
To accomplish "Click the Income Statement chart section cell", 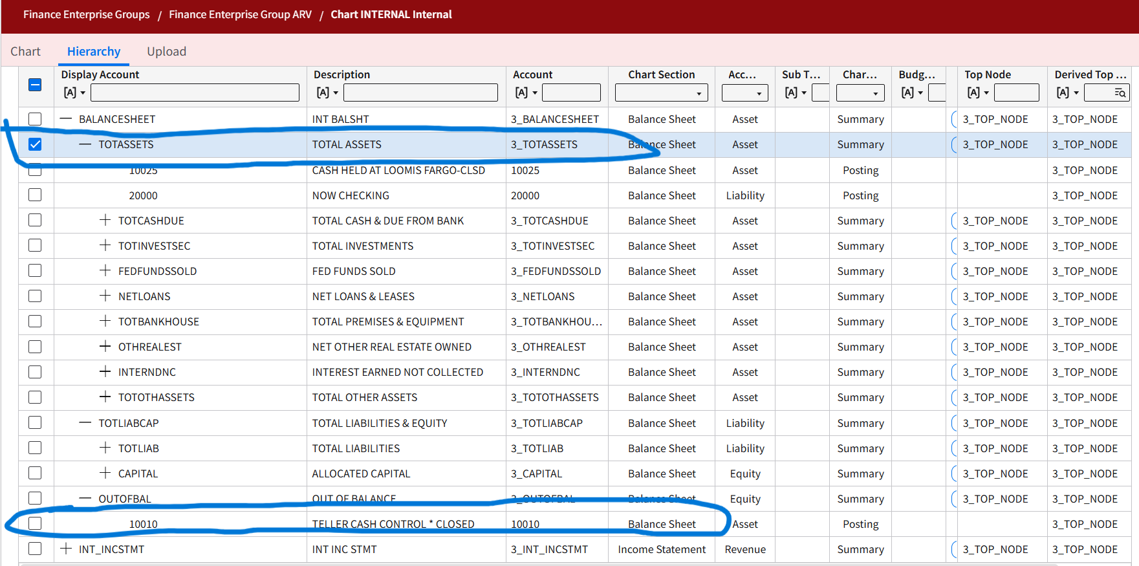I will click(x=662, y=549).
